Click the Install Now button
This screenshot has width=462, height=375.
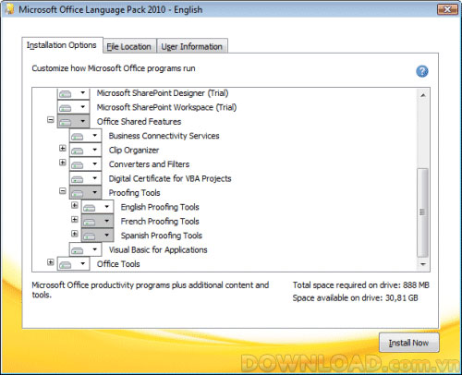coord(408,343)
